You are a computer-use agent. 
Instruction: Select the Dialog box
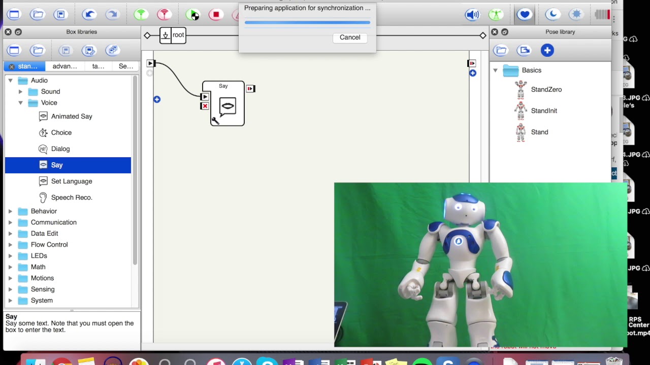tap(68, 149)
